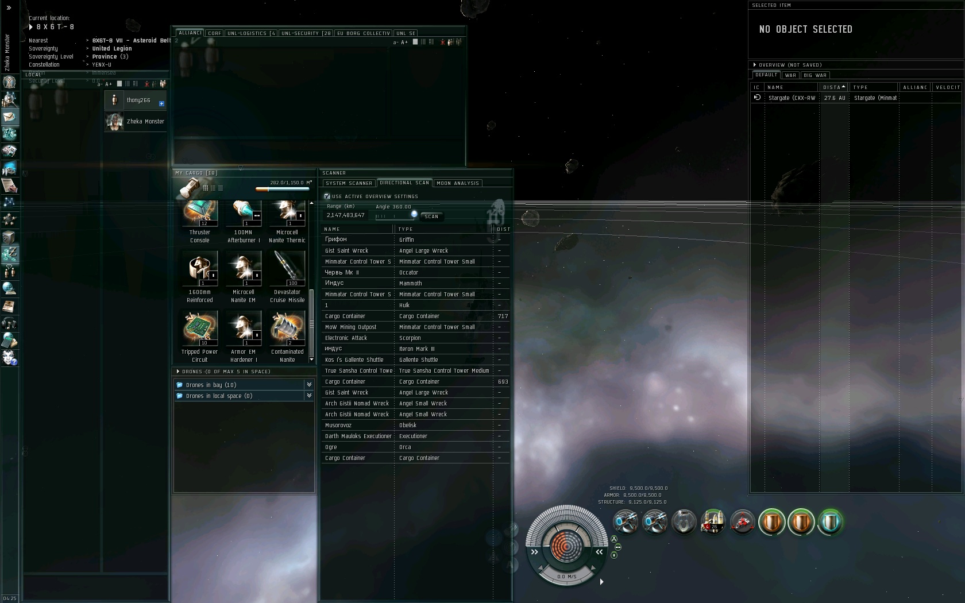
Task: Click the red X icon in Alliance chat toolbar
Action: coord(442,42)
